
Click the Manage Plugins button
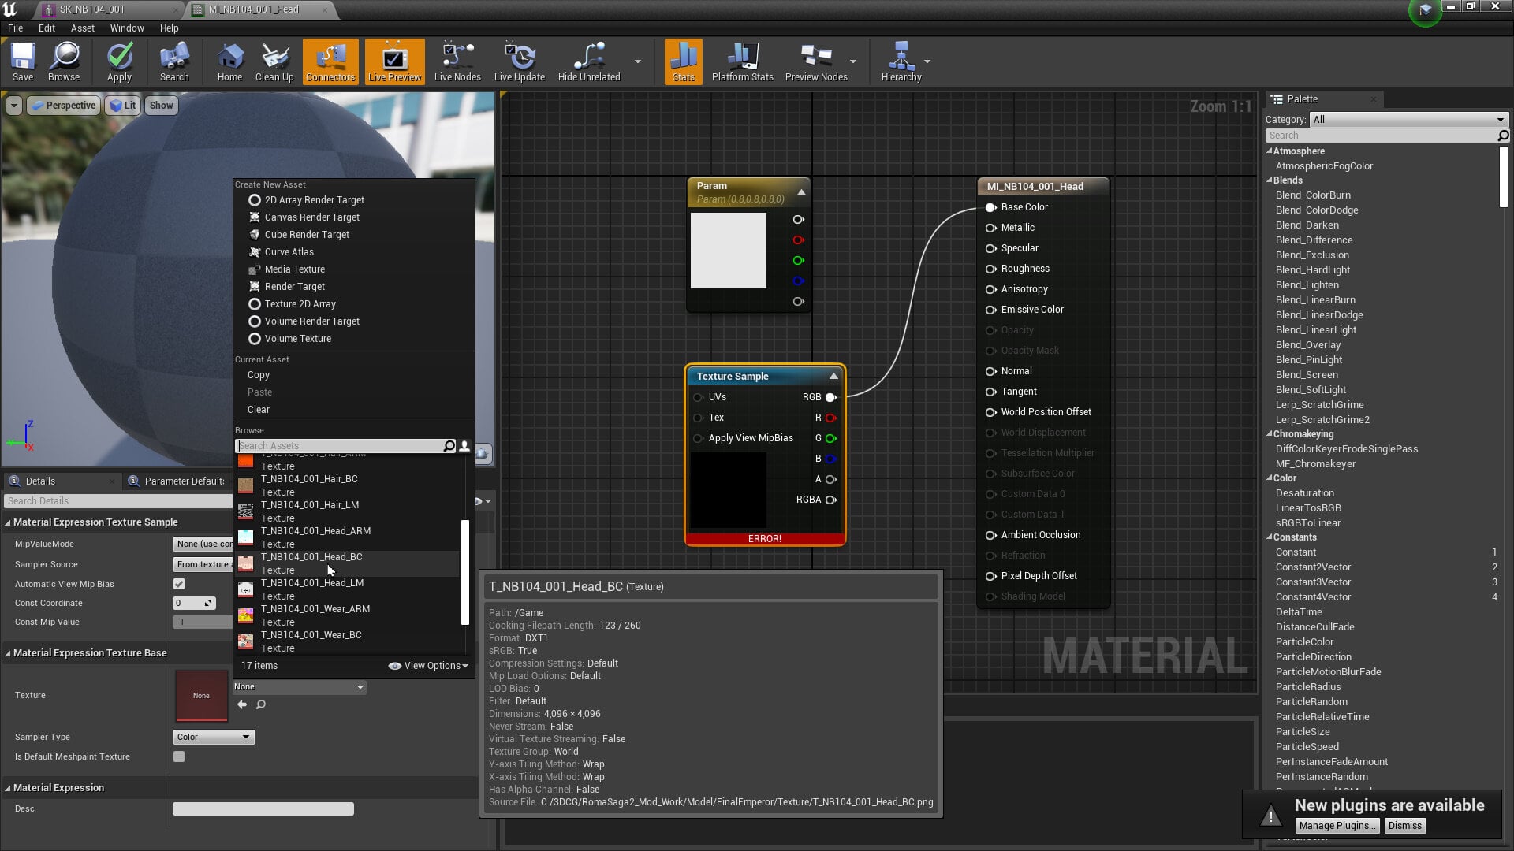pyautogui.click(x=1337, y=826)
